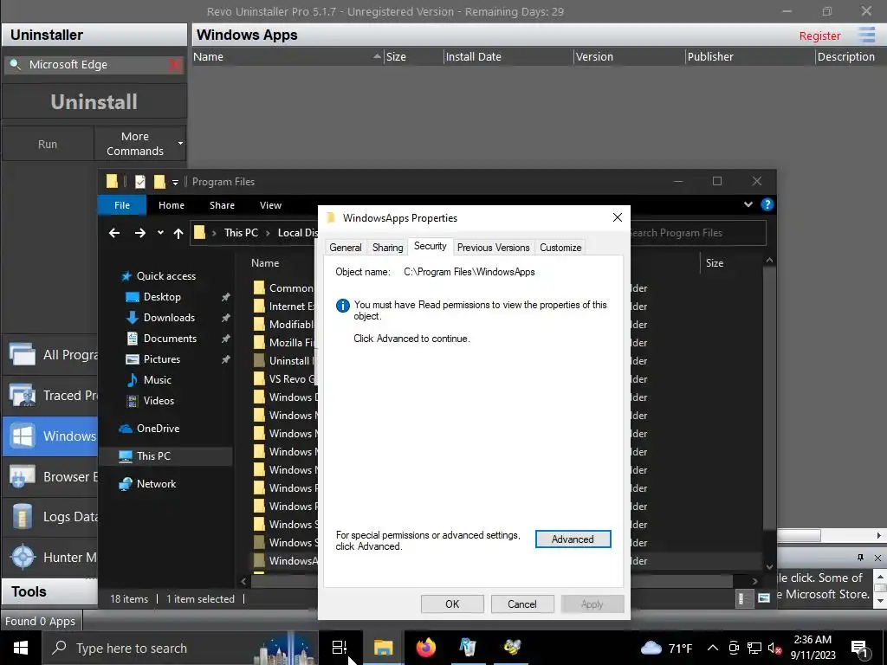Open the bee application taskbar icon

512,648
